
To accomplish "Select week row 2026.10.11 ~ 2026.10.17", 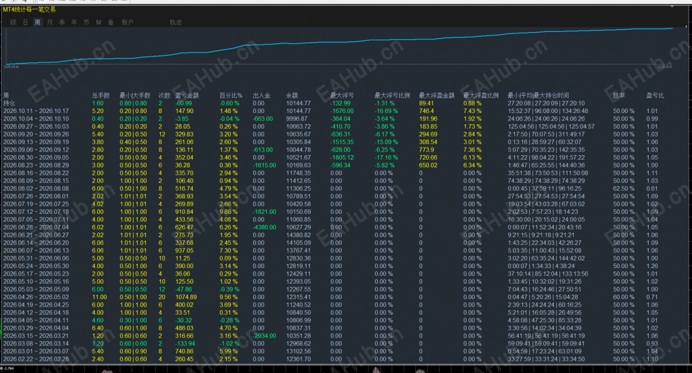I will click(x=36, y=111).
